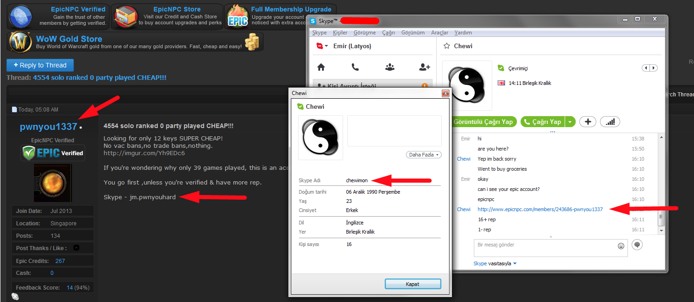Open the Skype vasıtasıyla dropdown
Image resolution: width=694 pixels, height=302 pixels.
click(495, 263)
